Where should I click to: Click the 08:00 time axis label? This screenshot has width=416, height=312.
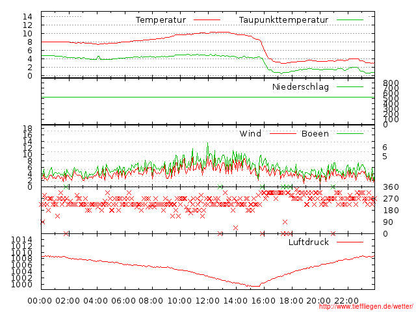151,301
